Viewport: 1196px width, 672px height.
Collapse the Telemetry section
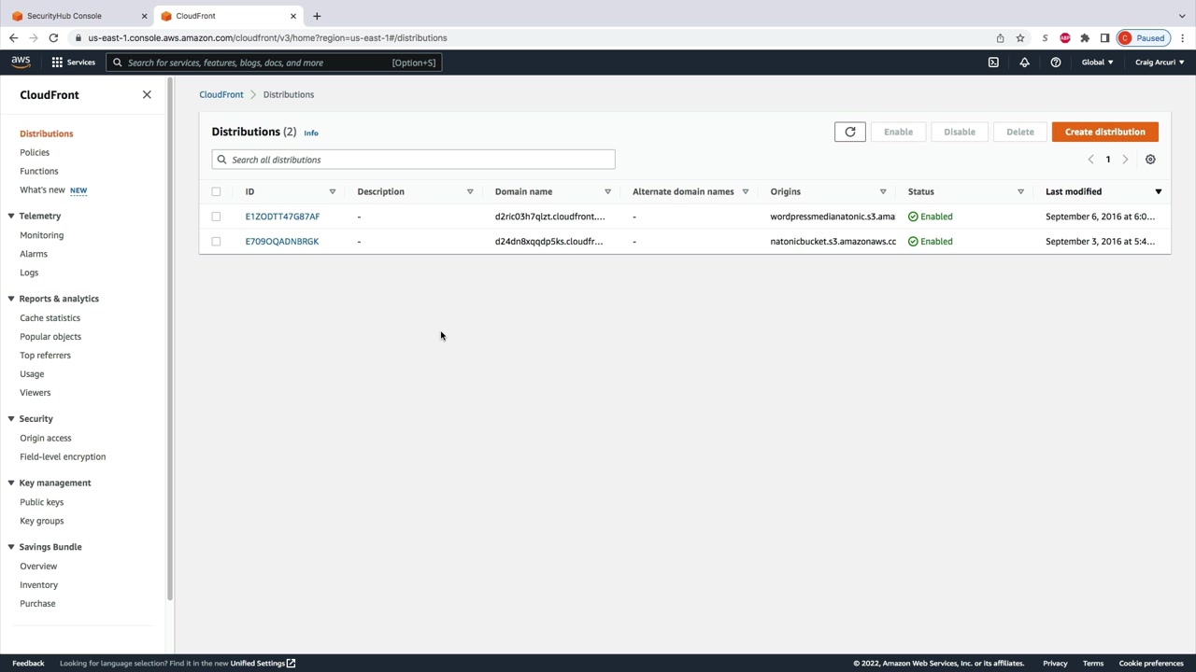(x=11, y=216)
